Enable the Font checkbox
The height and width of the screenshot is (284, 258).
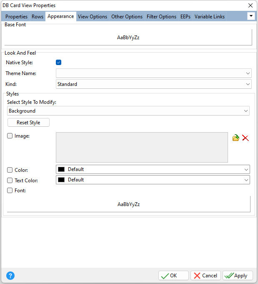tap(10, 190)
